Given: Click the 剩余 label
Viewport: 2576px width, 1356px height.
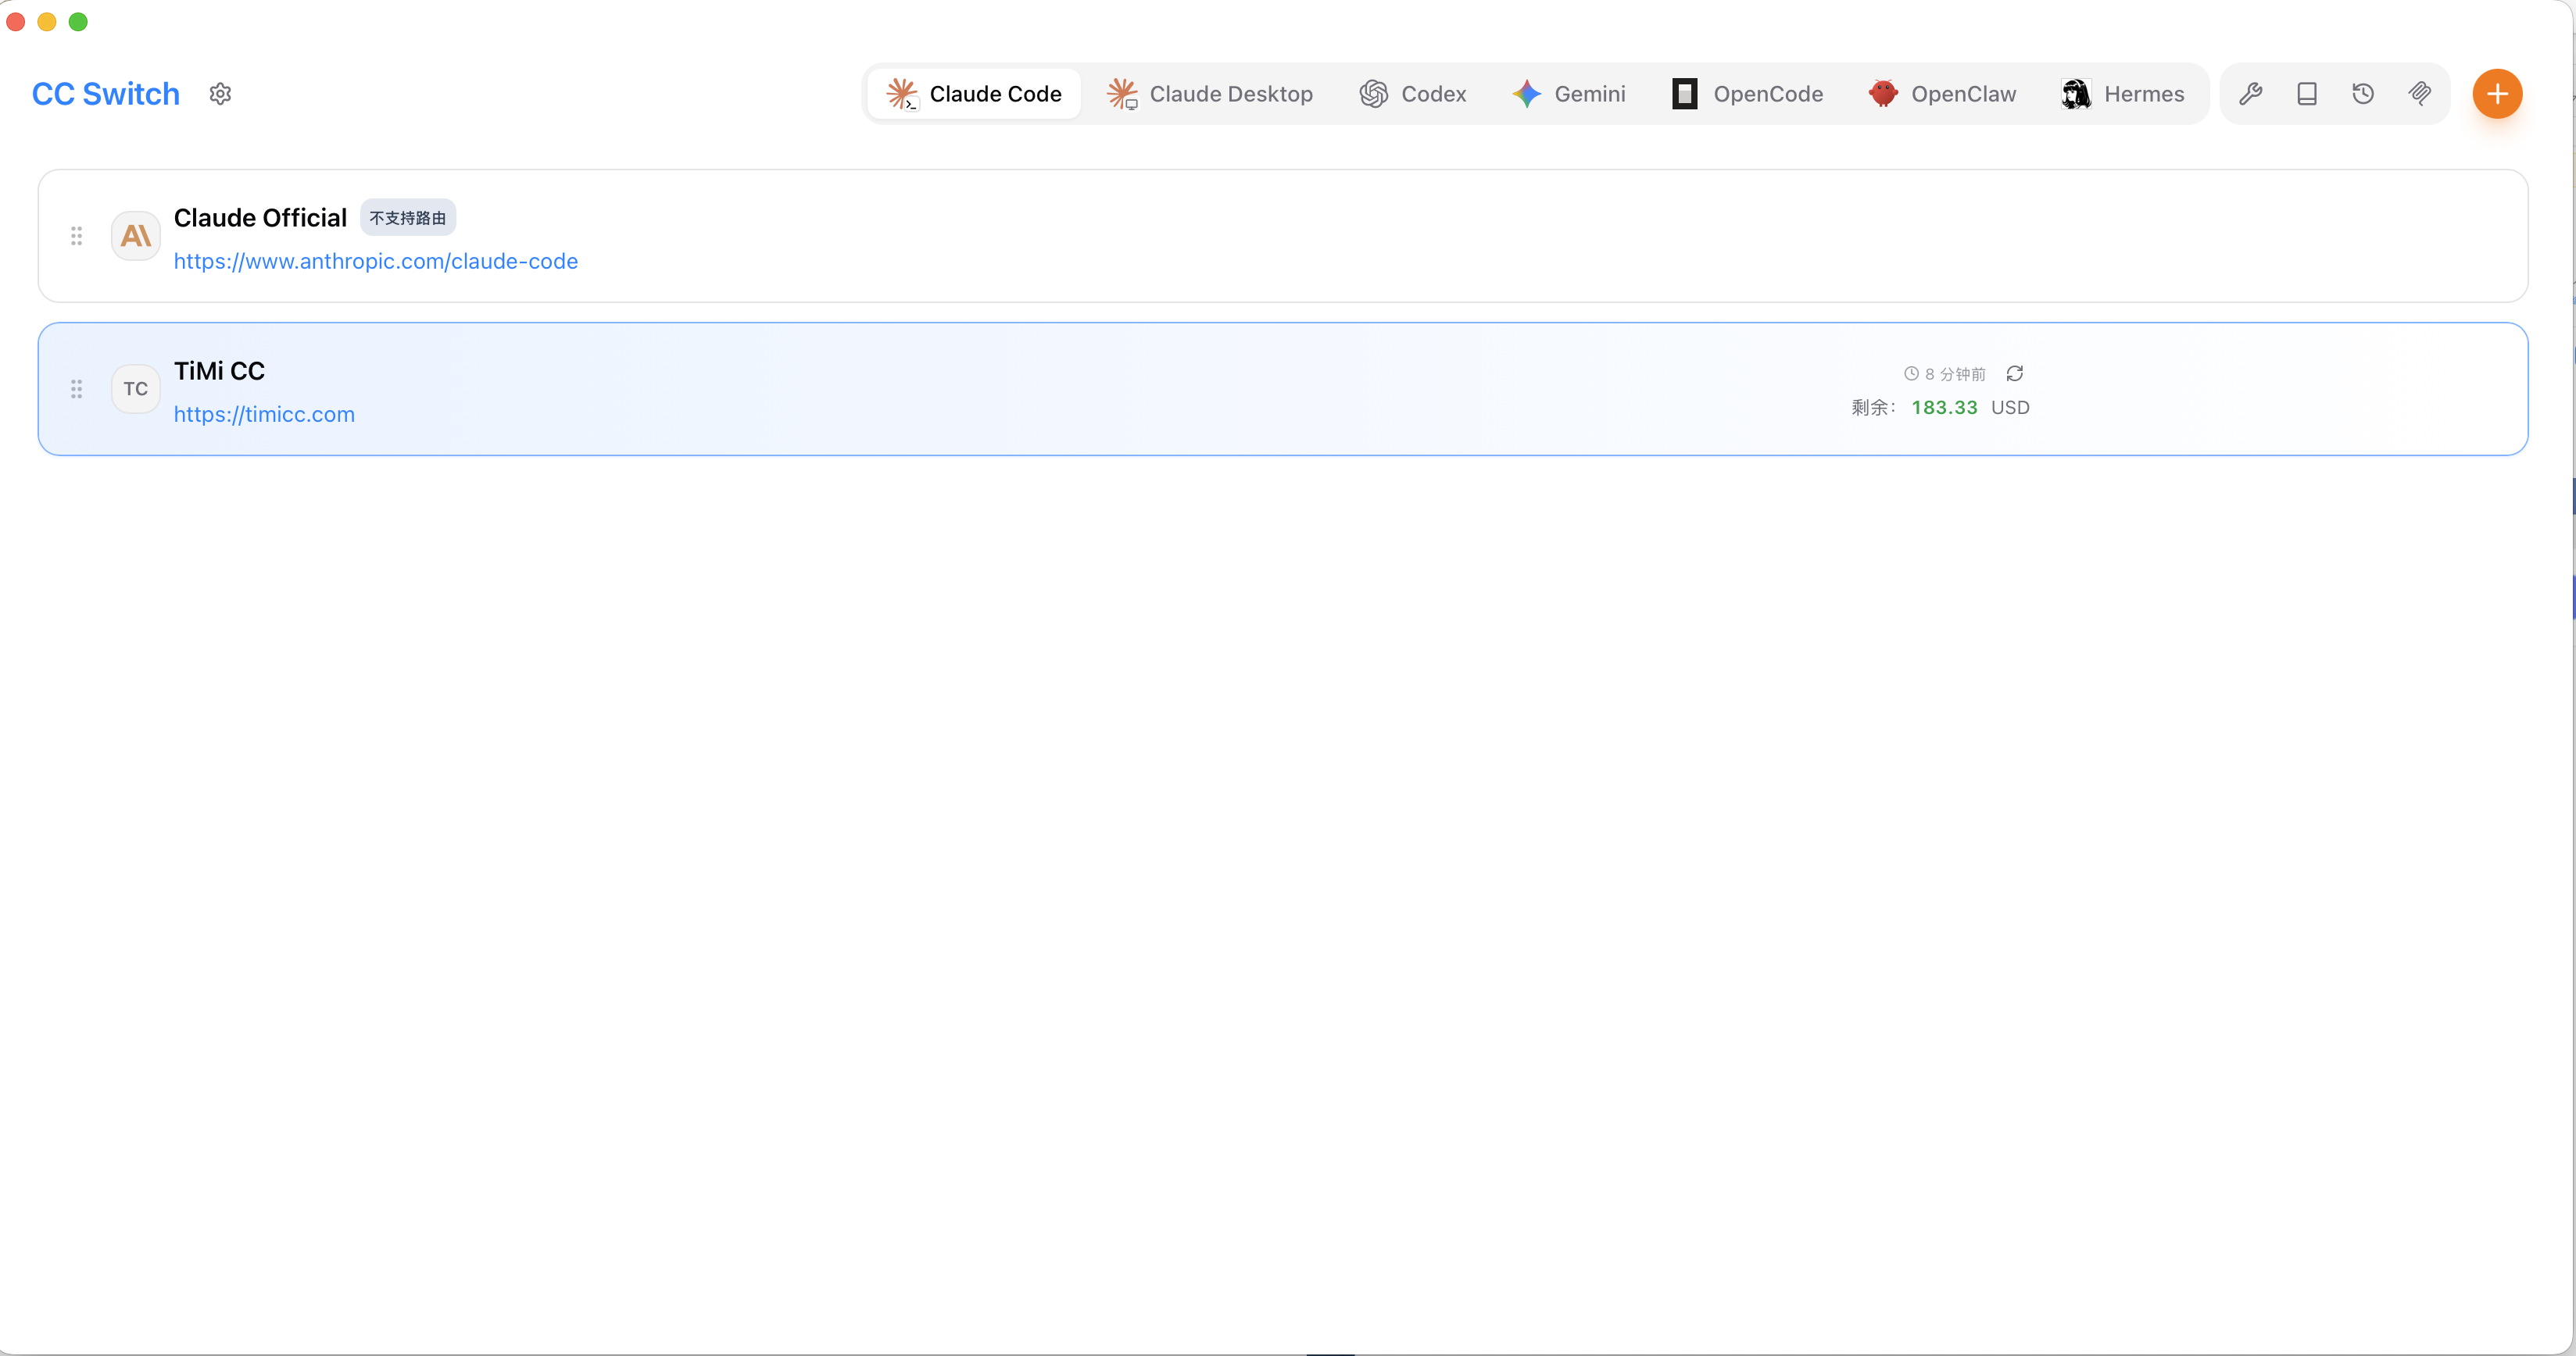Looking at the screenshot, I should click(x=1873, y=408).
